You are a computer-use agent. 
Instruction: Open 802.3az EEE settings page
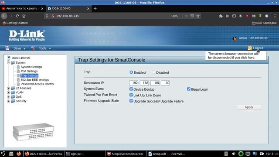point(34,80)
